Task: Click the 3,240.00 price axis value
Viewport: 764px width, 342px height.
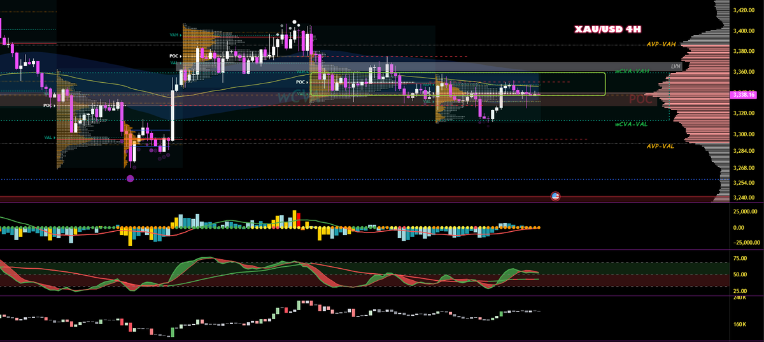Action: click(744, 197)
